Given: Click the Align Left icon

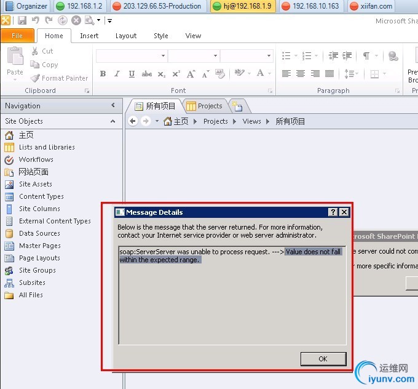Looking at the screenshot, I should tap(286, 73).
